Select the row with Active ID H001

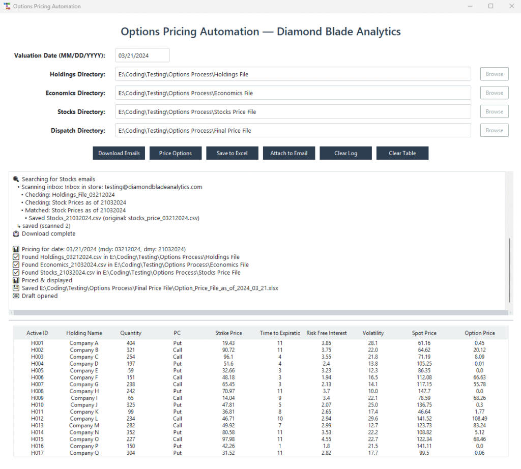point(261,343)
